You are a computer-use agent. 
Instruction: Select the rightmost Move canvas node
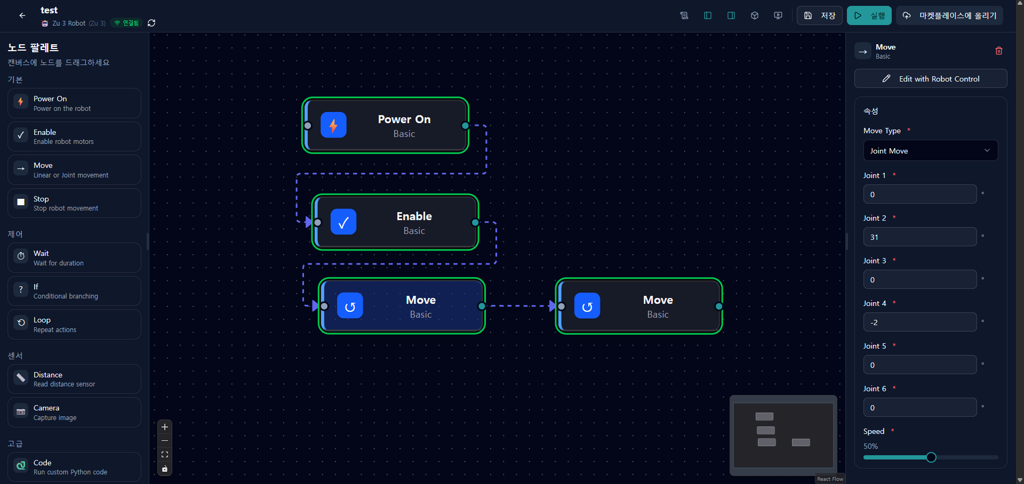(x=639, y=306)
